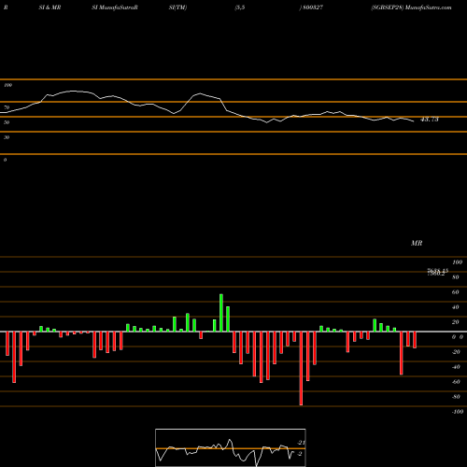Screen dimensions: 467x467
Task: Click the longest red MR bar
Action: click(x=301, y=368)
